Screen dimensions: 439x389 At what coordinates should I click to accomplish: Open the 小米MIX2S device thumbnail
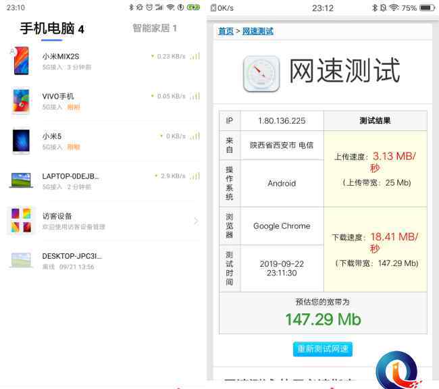coord(22,61)
